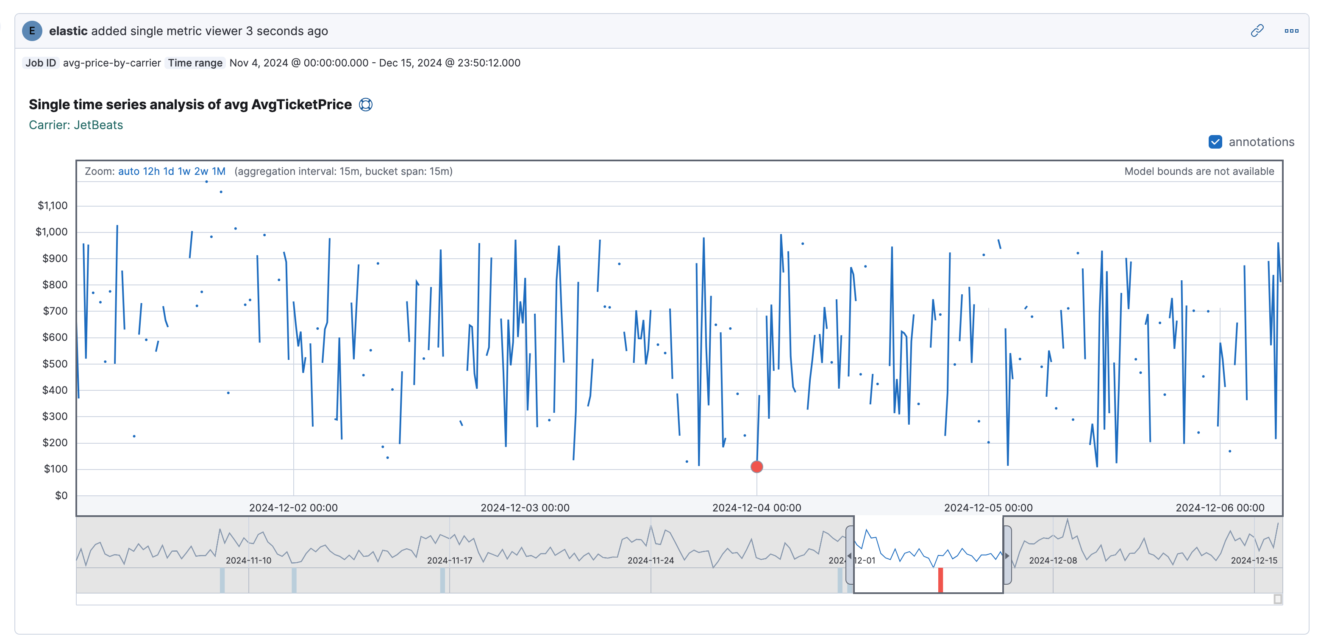
Task: Open the help icon beside AvgTicketPrice title
Action: tap(365, 104)
